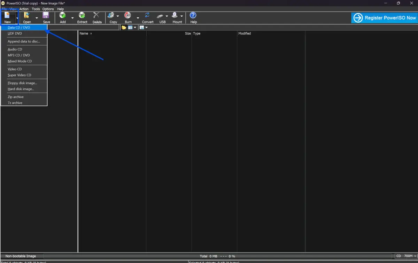Click Register PowerISO Now button
Viewport: 418px width, 263px height.
point(385,18)
